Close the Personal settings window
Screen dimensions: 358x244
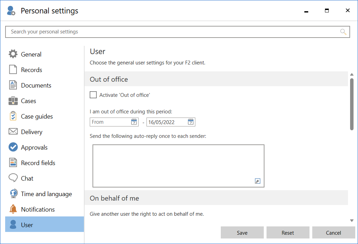[347, 11]
